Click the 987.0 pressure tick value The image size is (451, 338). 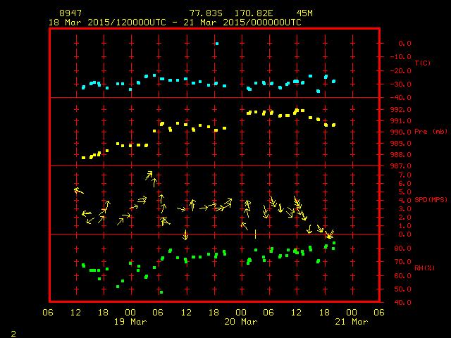pos(401,166)
